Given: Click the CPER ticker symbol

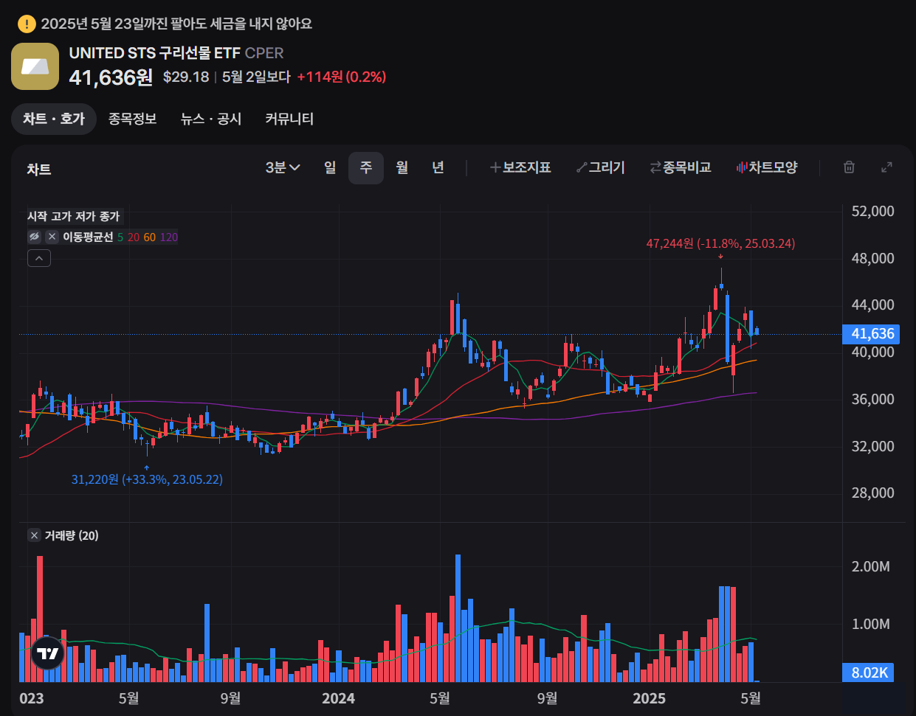Looking at the screenshot, I should click(x=264, y=53).
